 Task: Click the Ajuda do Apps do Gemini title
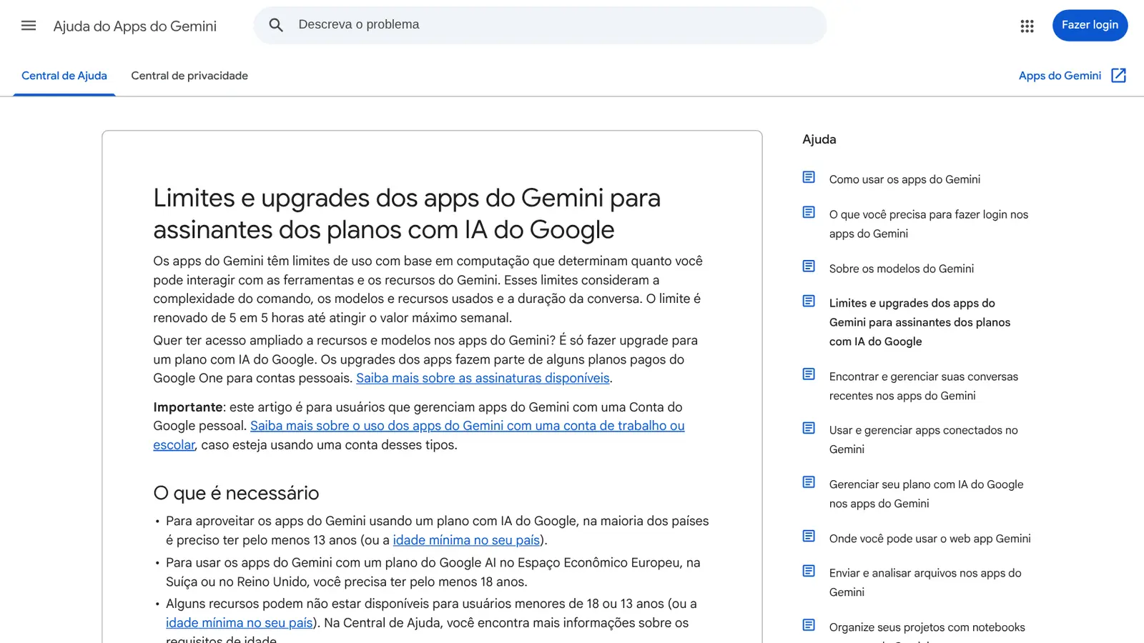point(135,26)
